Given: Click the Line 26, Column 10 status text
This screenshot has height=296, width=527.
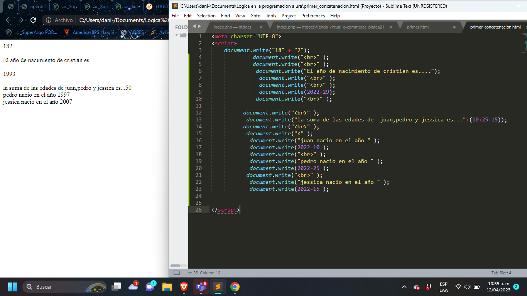Looking at the screenshot, I should [x=202, y=273].
